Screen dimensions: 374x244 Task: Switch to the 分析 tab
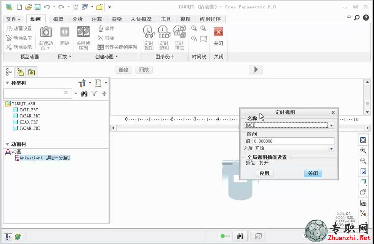click(78, 19)
